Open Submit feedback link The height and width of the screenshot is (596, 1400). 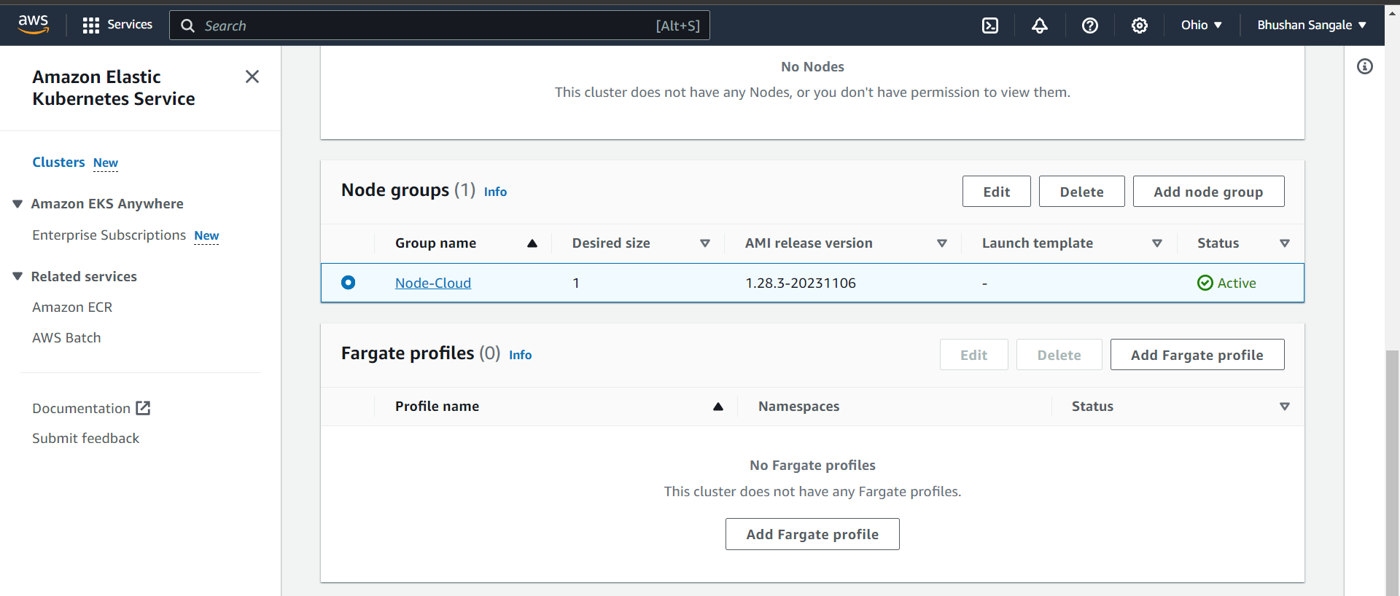[85, 438]
